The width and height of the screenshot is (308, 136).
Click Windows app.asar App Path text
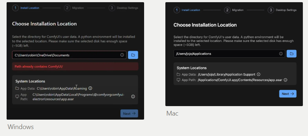tap(78, 97)
